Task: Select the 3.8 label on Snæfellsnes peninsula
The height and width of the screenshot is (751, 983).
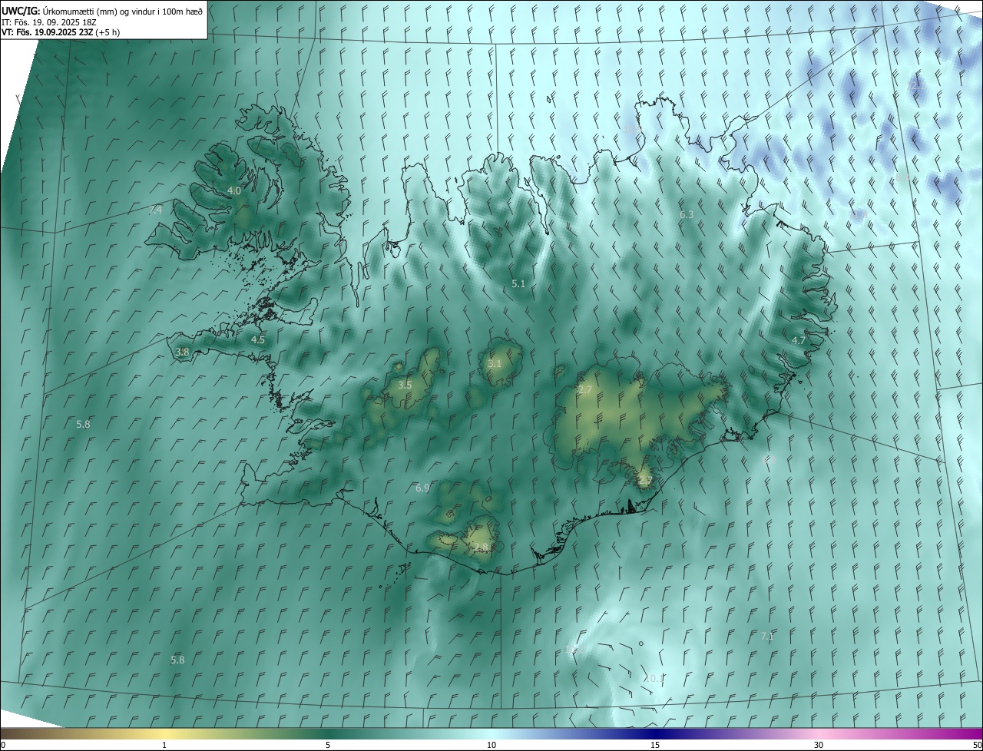Action: pyautogui.click(x=182, y=352)
